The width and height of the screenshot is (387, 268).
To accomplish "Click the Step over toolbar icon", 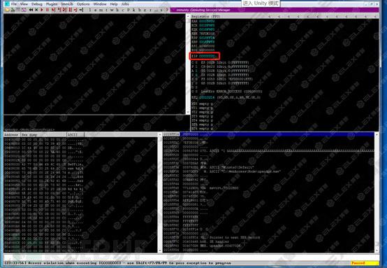I will 59,10.
